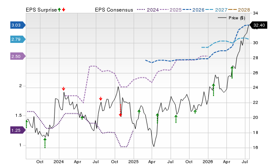275x164 pixels.
Task: Click the 18 price axis label
Action: [256, 133]
